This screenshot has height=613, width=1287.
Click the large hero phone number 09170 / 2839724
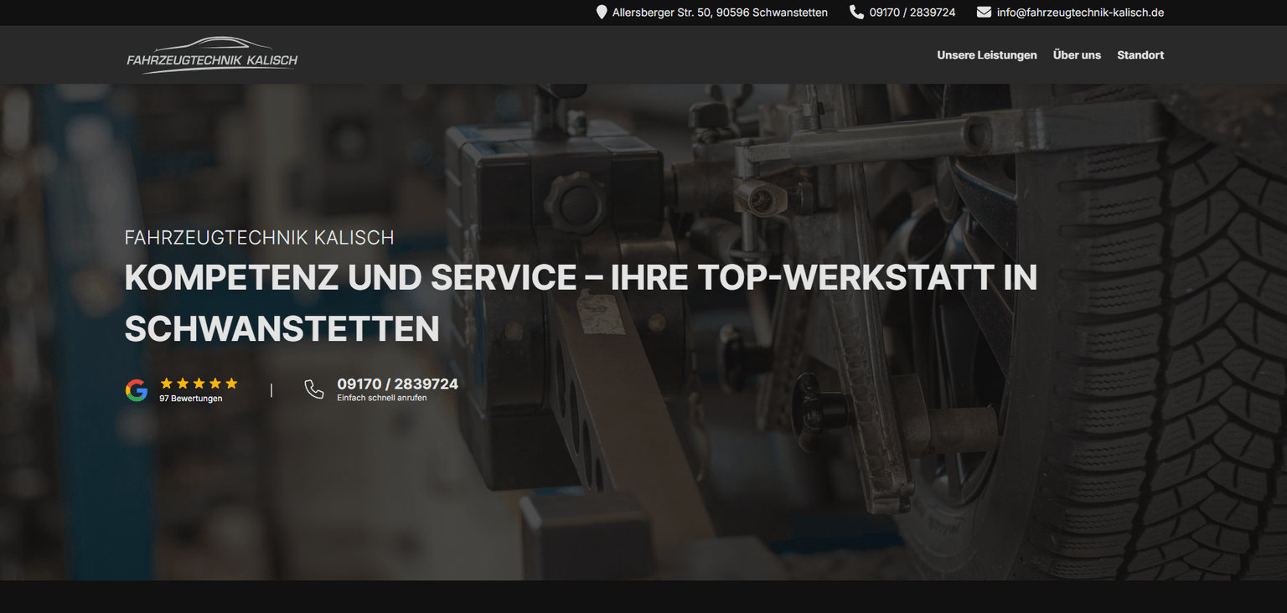[x=397, y=384]
